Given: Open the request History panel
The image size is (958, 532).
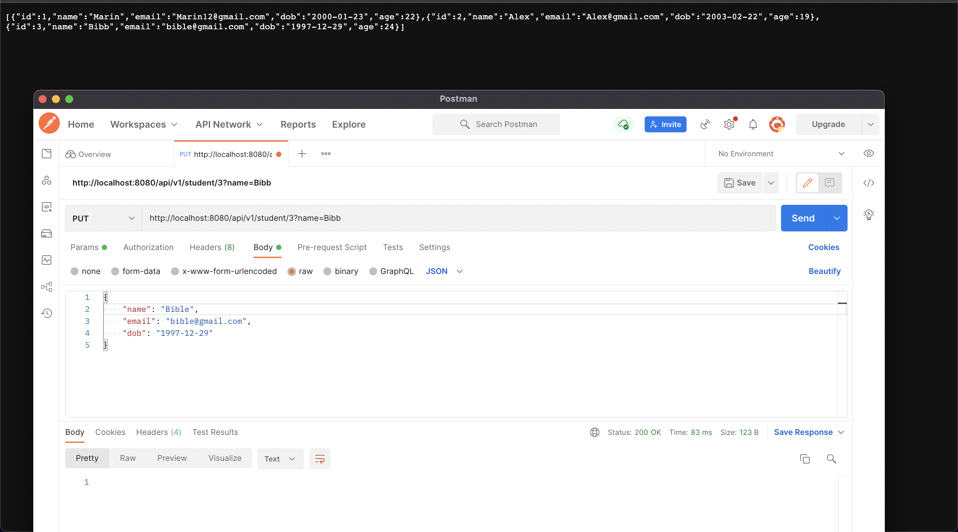Looking at the screenshot, I should tap(47, 313).
